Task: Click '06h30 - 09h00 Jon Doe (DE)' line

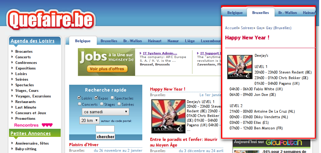Action: tap(253, 95)
